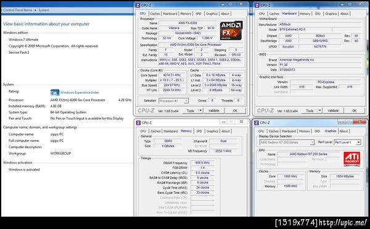This screenshot has height=229, width=370.
Task: Switch to Graphics tab in top-left CPU-Z window
Action: click(x=212, y=14)
